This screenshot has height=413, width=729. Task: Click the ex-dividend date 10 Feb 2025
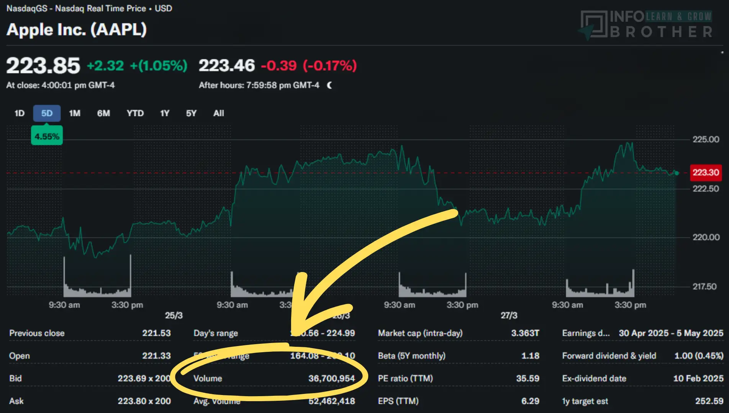698,378
